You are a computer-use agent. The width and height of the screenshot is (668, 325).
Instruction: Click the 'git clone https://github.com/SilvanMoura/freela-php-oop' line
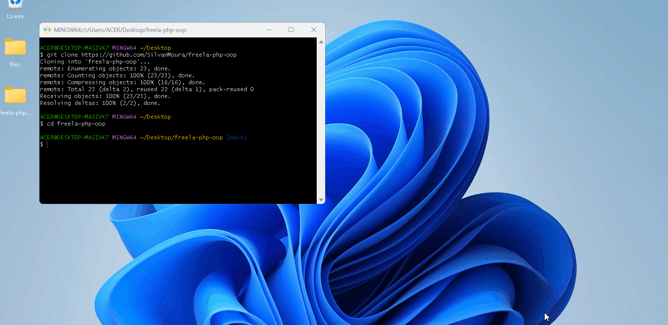(138, 55)
